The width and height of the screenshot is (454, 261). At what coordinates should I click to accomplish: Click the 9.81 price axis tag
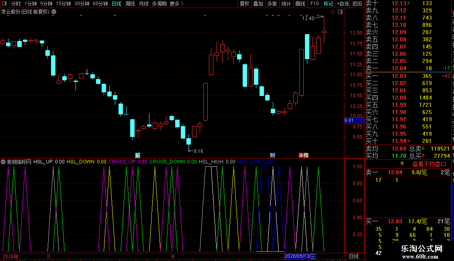(354, 120)
